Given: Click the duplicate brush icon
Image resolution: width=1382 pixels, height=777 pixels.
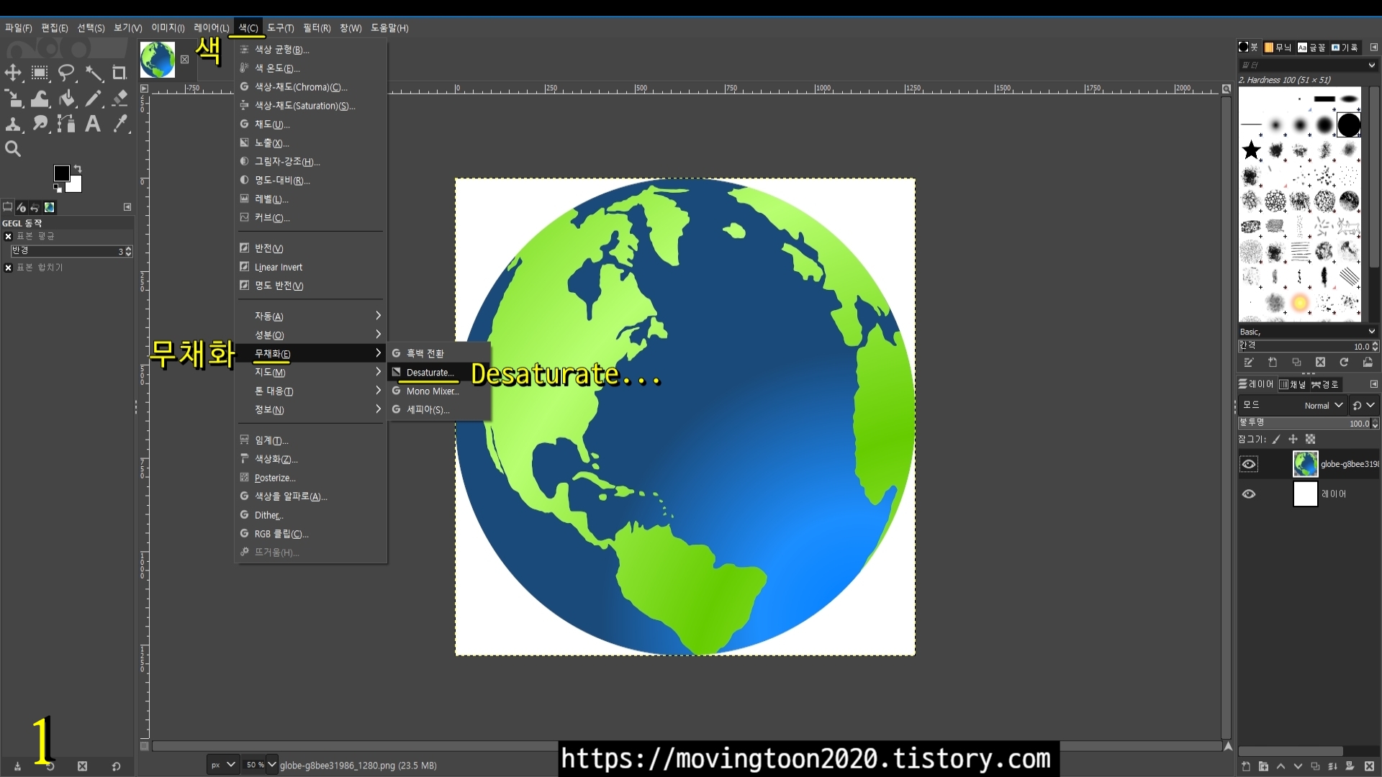Looking at the screenshot, I should (x=1296, y=363).
